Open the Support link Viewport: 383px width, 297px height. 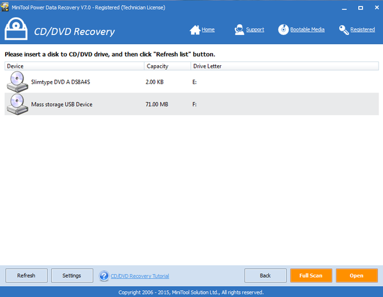click(x=255, y=29)
